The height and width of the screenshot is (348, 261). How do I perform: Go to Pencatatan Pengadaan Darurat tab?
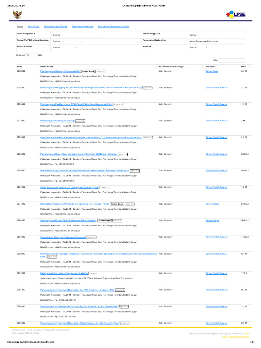click(x=113, y=27)
